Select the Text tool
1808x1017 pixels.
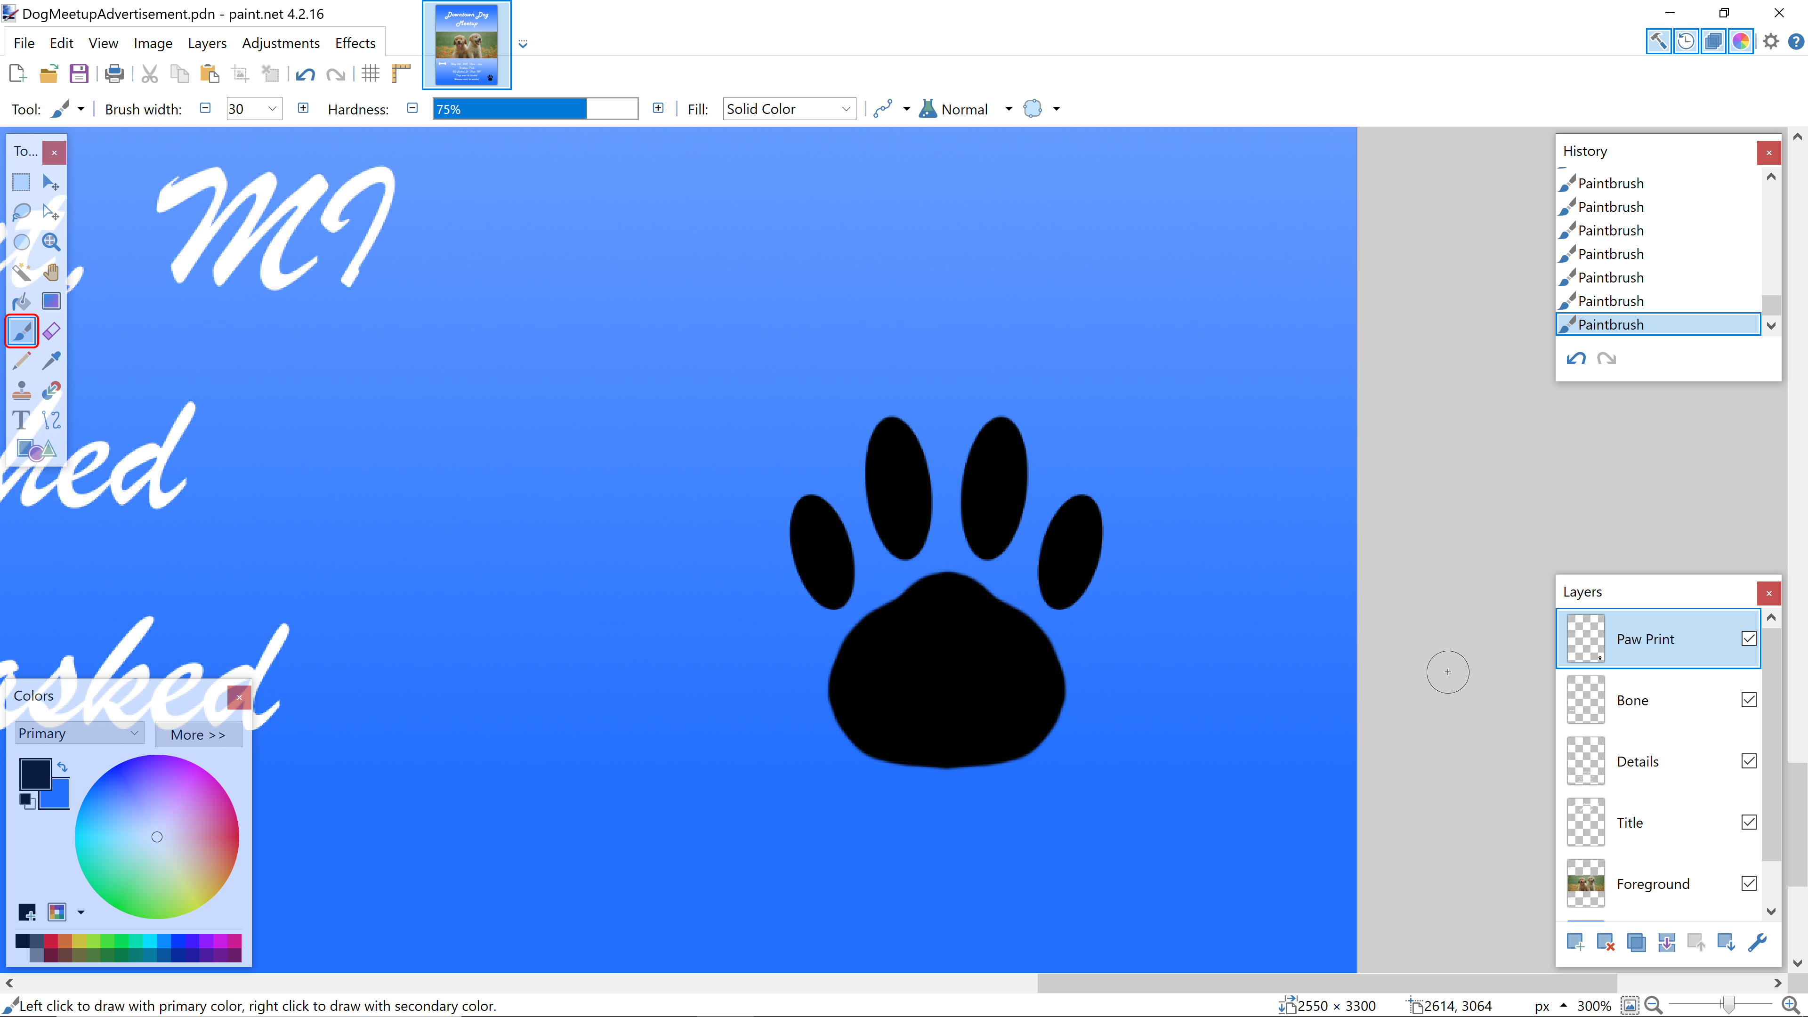coord(21,420)
